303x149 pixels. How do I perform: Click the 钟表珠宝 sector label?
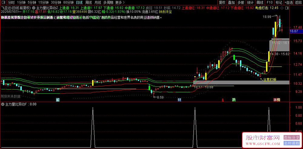coord(165,12)
